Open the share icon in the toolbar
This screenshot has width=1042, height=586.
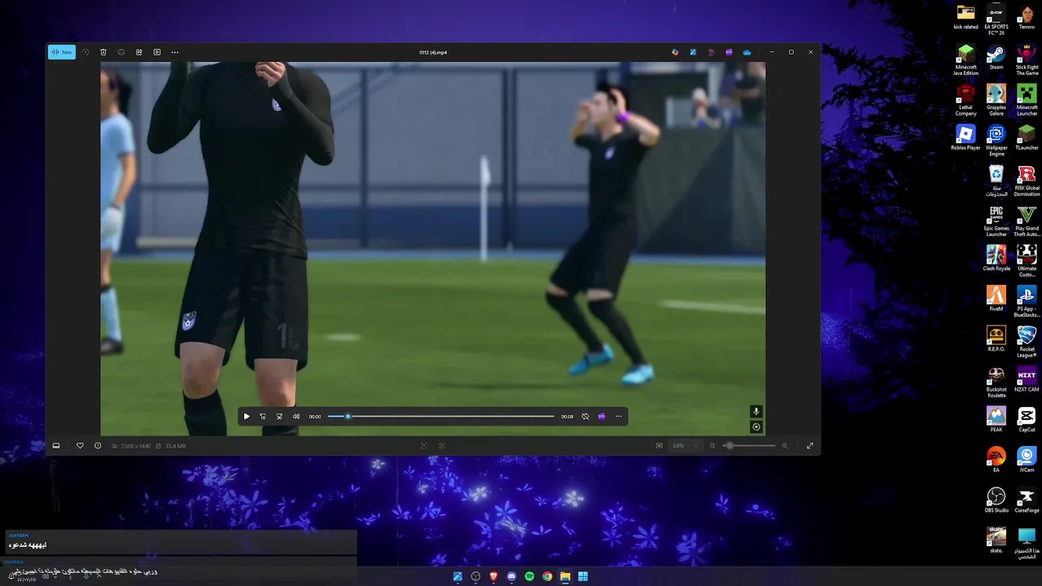click(139, 52)
